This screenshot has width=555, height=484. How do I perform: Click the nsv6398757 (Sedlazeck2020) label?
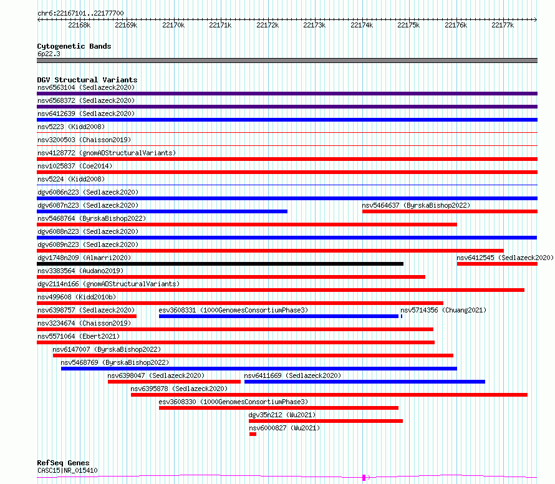coord(86,310)
